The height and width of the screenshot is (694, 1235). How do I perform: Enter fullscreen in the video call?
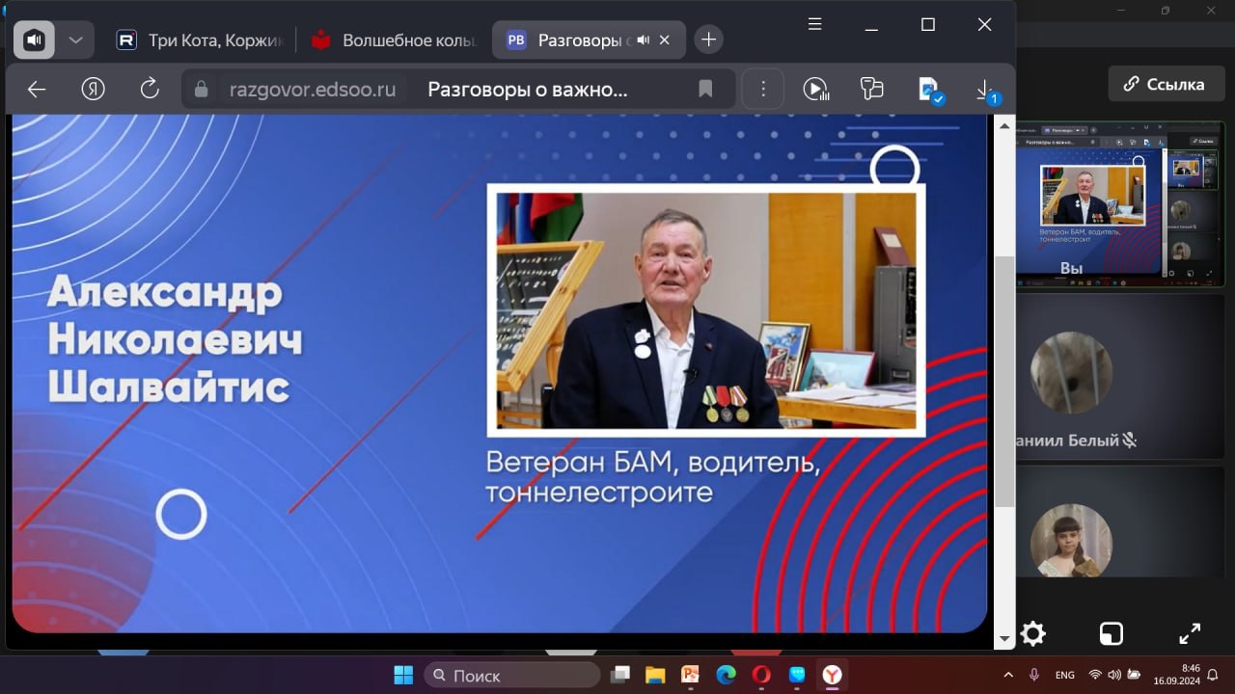click(1190, 633)
